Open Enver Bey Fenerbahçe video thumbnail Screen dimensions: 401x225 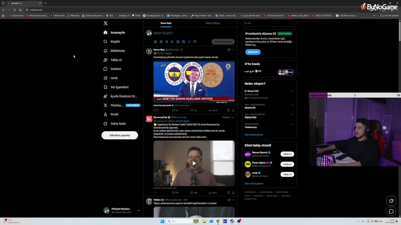pos(194,82)
